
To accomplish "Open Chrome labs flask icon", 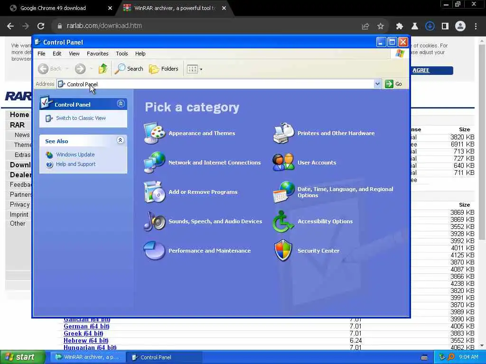I will [x=415, y=27].
